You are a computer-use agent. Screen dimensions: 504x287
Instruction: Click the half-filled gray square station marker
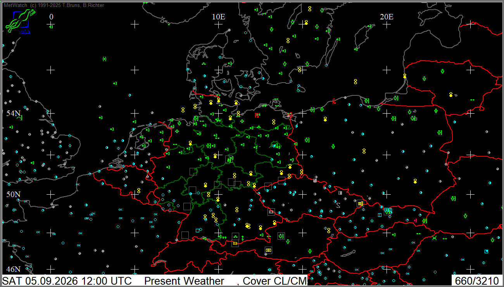pyautogui.click(x=340, y=193)
